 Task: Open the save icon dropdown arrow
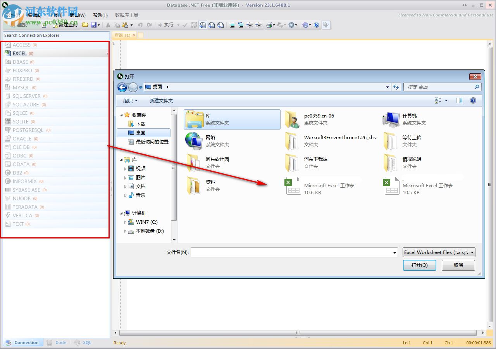coord(98,25)
